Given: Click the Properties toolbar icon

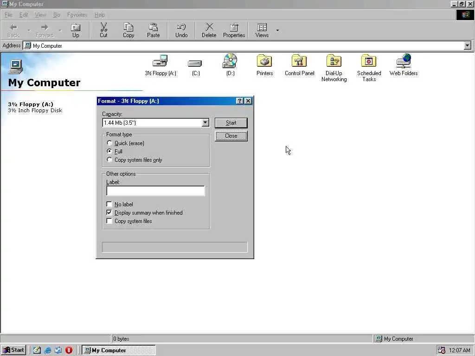Looking at the screenshot, I should point(234,31).
